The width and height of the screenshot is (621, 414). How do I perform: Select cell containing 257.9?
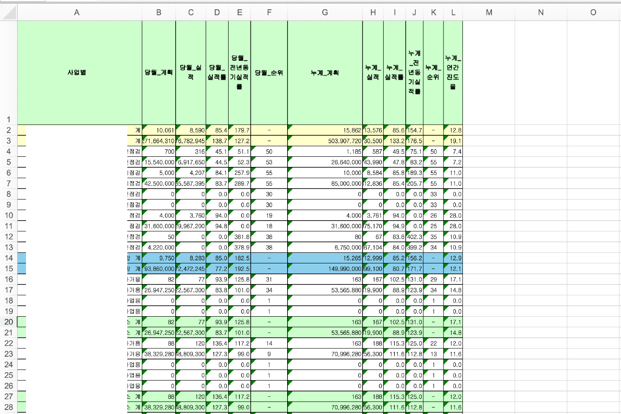click(x=240, y=173)
